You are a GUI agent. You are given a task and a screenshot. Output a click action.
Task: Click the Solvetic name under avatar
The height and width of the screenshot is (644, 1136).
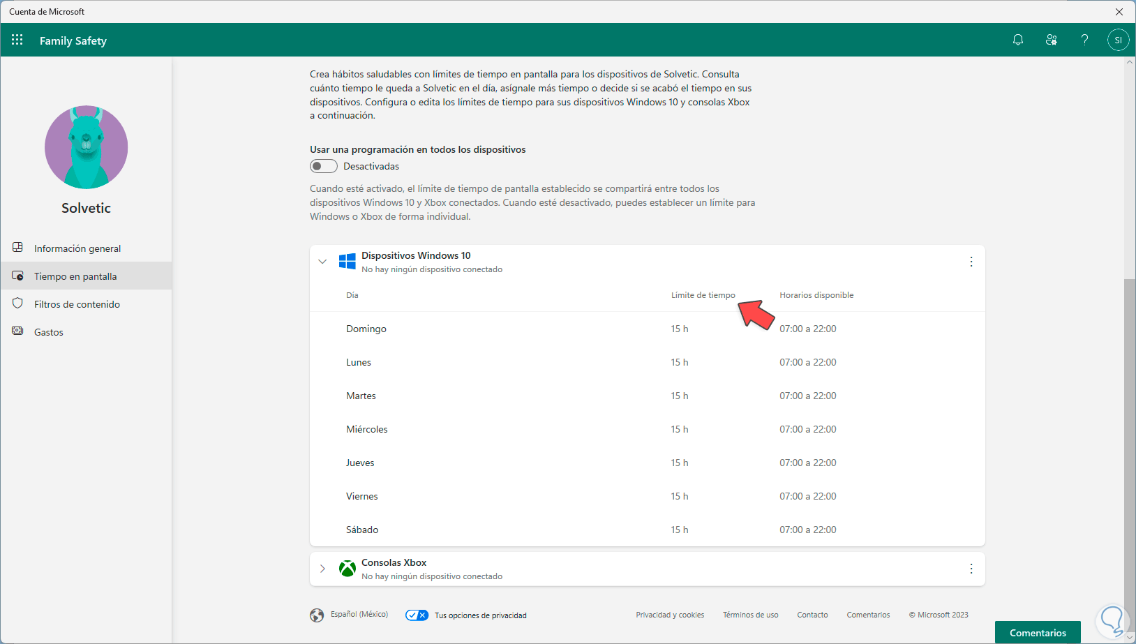pyautogui.click(x=87, y=208)
